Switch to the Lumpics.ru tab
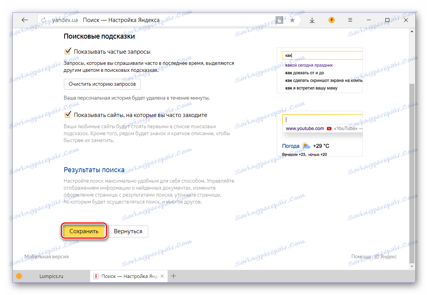This screenshot has height=295, width=428. point(51,276)
